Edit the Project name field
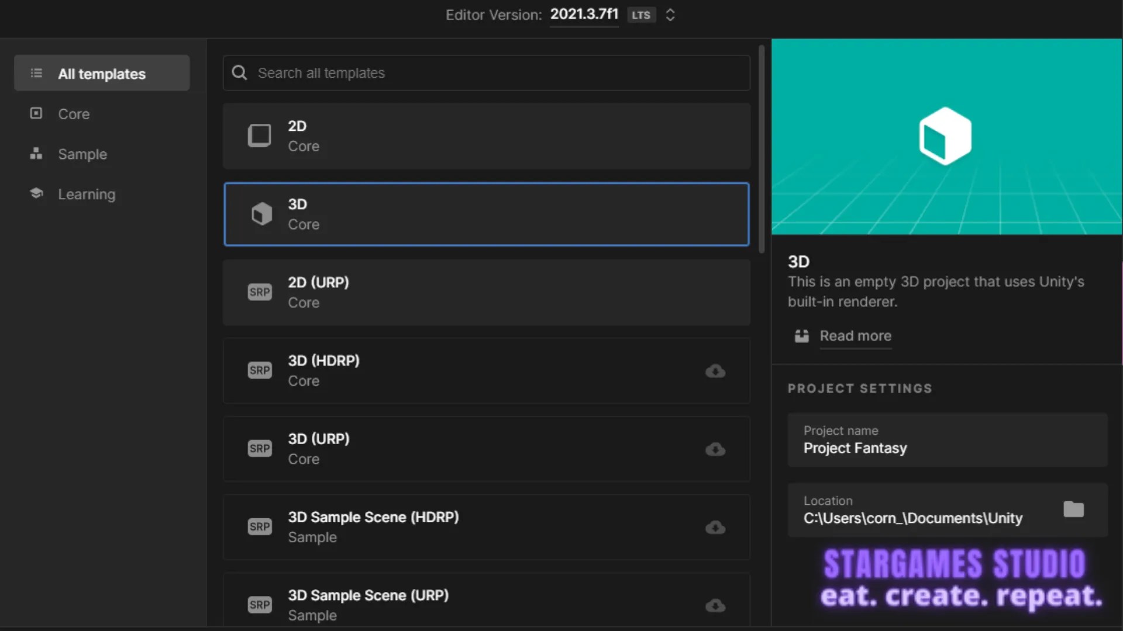Image resolution: width=1123 pixels, height=631 pixels. 946,441
